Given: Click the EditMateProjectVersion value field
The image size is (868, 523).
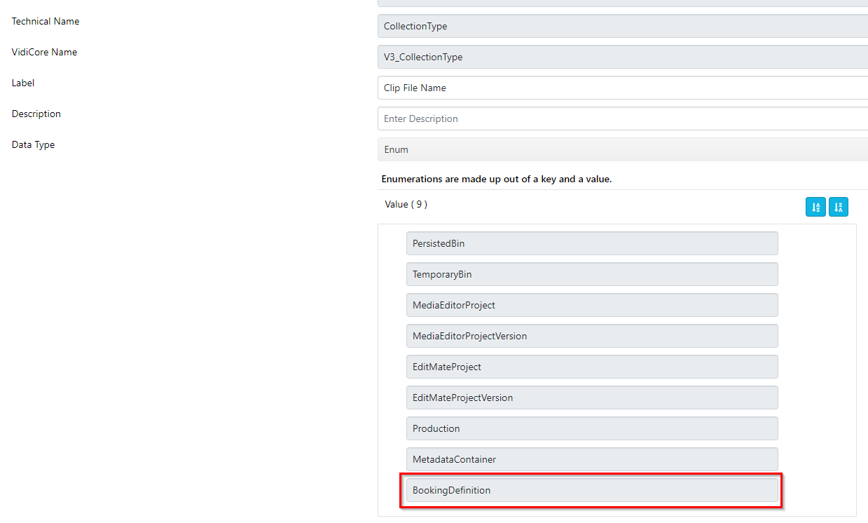Looking at the screenshot, I should click(591, 398).
